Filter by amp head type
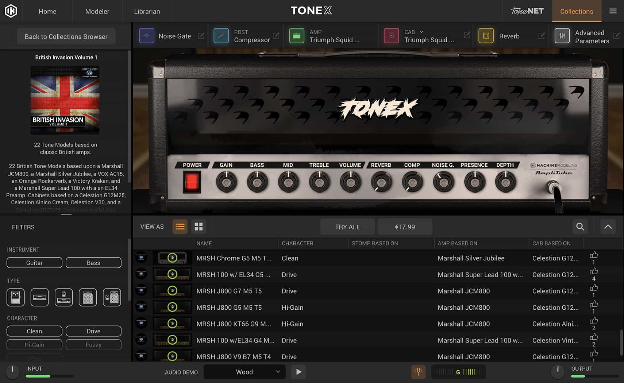 pyautogui.click(x=40, y=297)
